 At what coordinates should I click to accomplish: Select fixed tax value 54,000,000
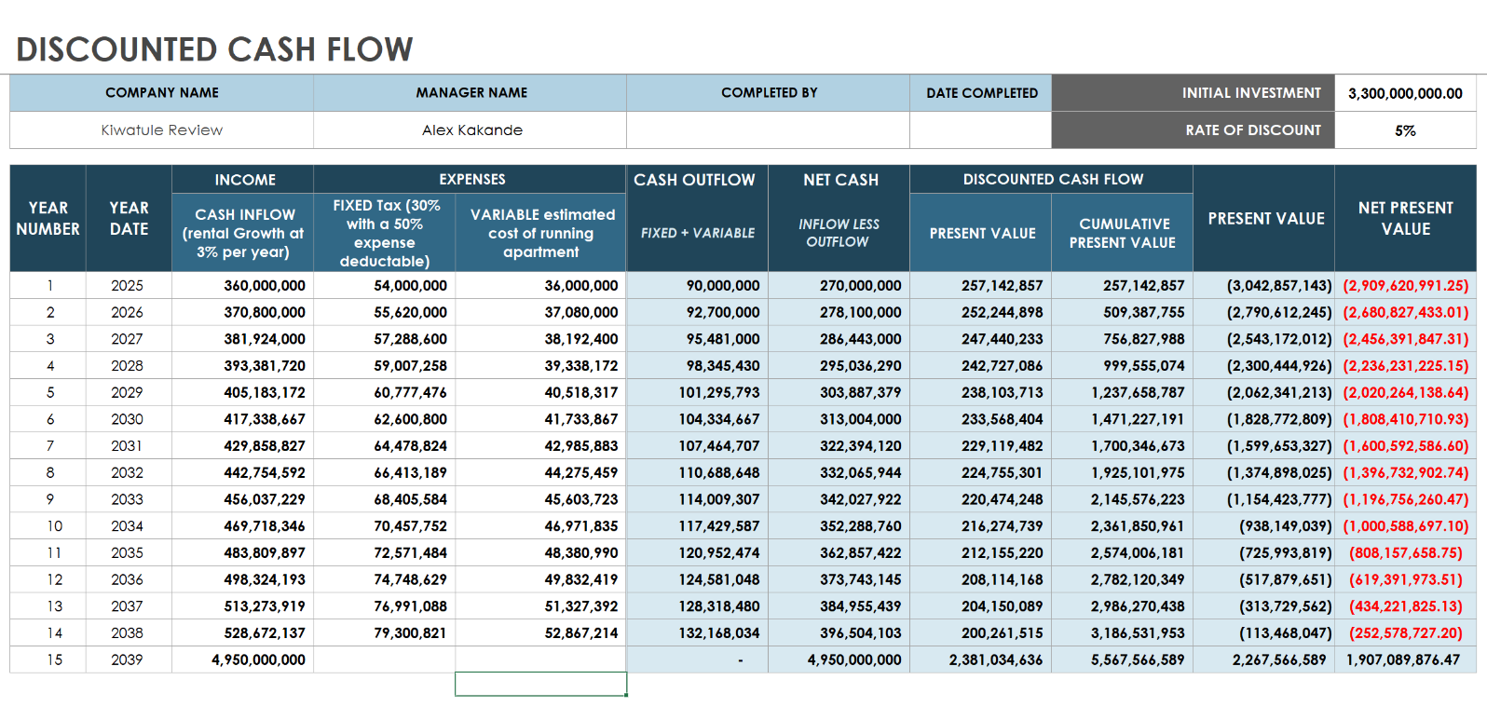(385, 286)
